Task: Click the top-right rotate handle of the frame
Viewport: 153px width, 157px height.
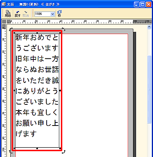Action: pos(63,29)
